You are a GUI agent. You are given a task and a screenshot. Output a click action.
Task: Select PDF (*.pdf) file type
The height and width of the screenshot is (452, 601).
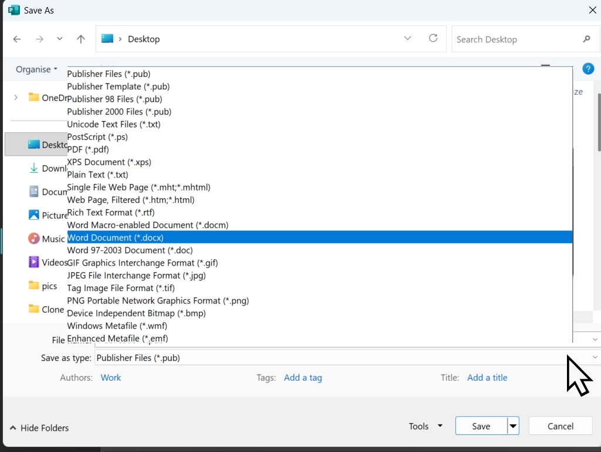(x=320, y=149)
